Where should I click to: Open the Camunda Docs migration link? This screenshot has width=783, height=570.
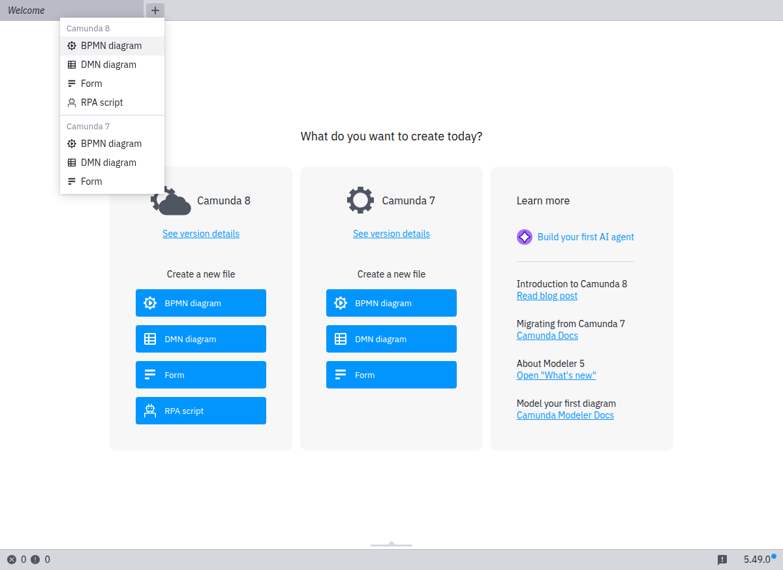coord(547,336)
